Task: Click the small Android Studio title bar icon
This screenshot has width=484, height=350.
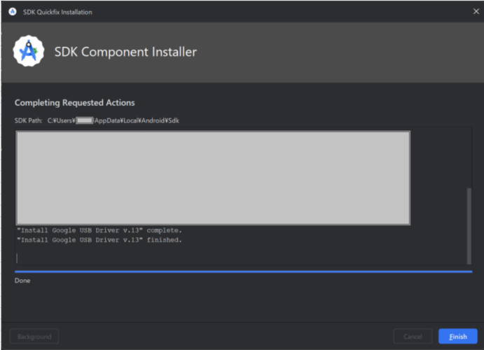Action: coord(13,12)
